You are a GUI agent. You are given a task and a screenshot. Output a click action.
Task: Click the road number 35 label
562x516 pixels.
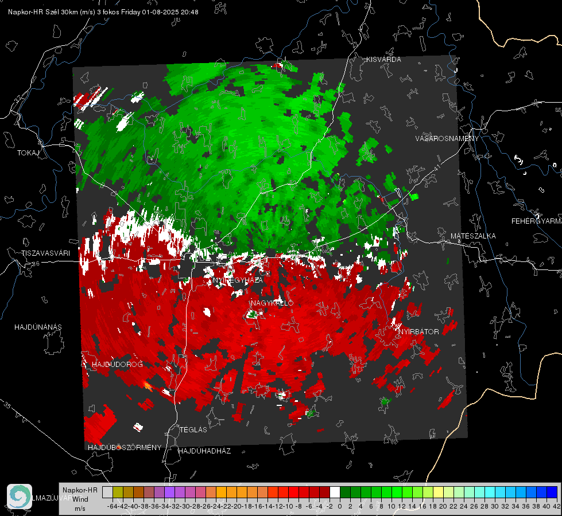click(7, 405)
